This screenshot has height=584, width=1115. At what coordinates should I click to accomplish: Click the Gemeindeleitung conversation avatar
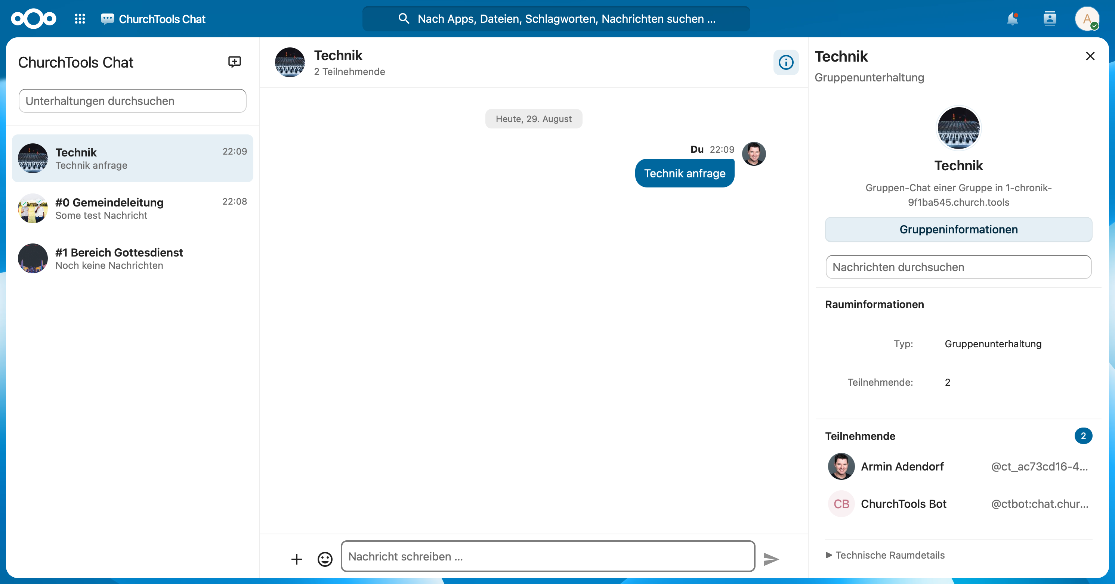point(33,208)
